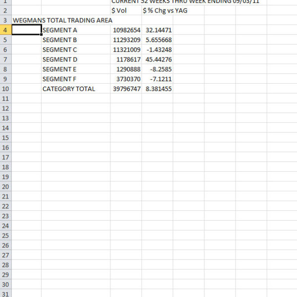Select row 25 by its header
297x297 pixels.
[x=5, y=236]
